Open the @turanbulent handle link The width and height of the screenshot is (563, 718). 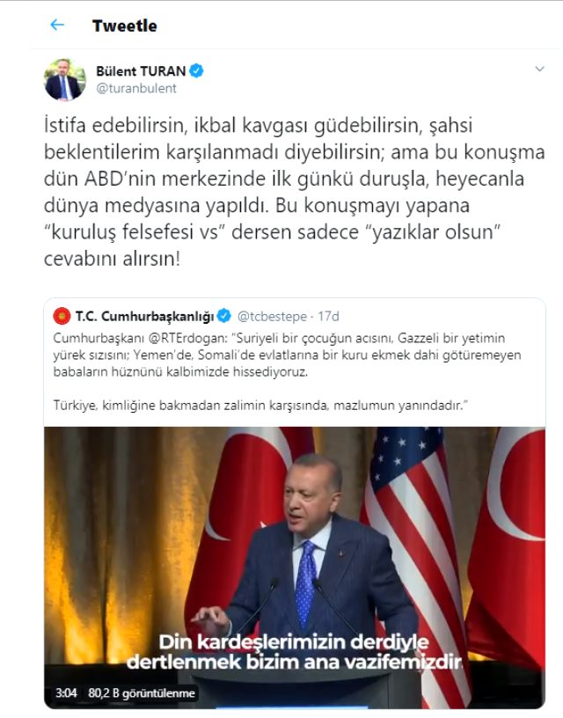click(136, 88)
